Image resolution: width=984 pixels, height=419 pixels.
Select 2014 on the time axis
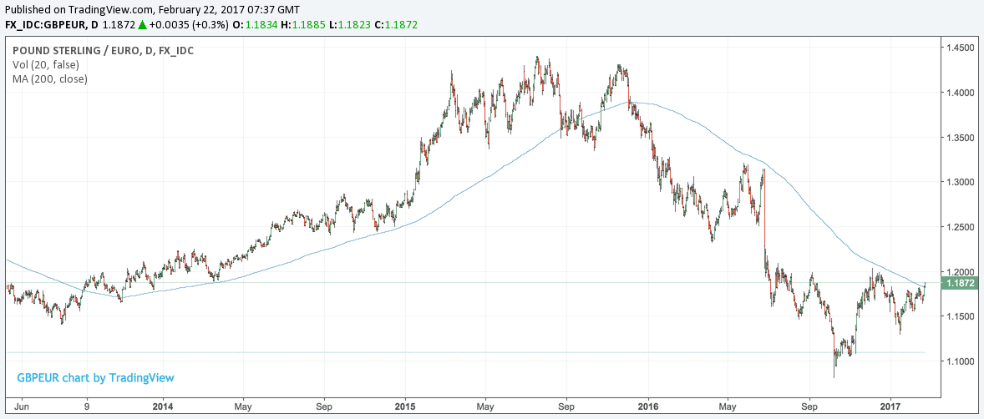tap(163, 406)
